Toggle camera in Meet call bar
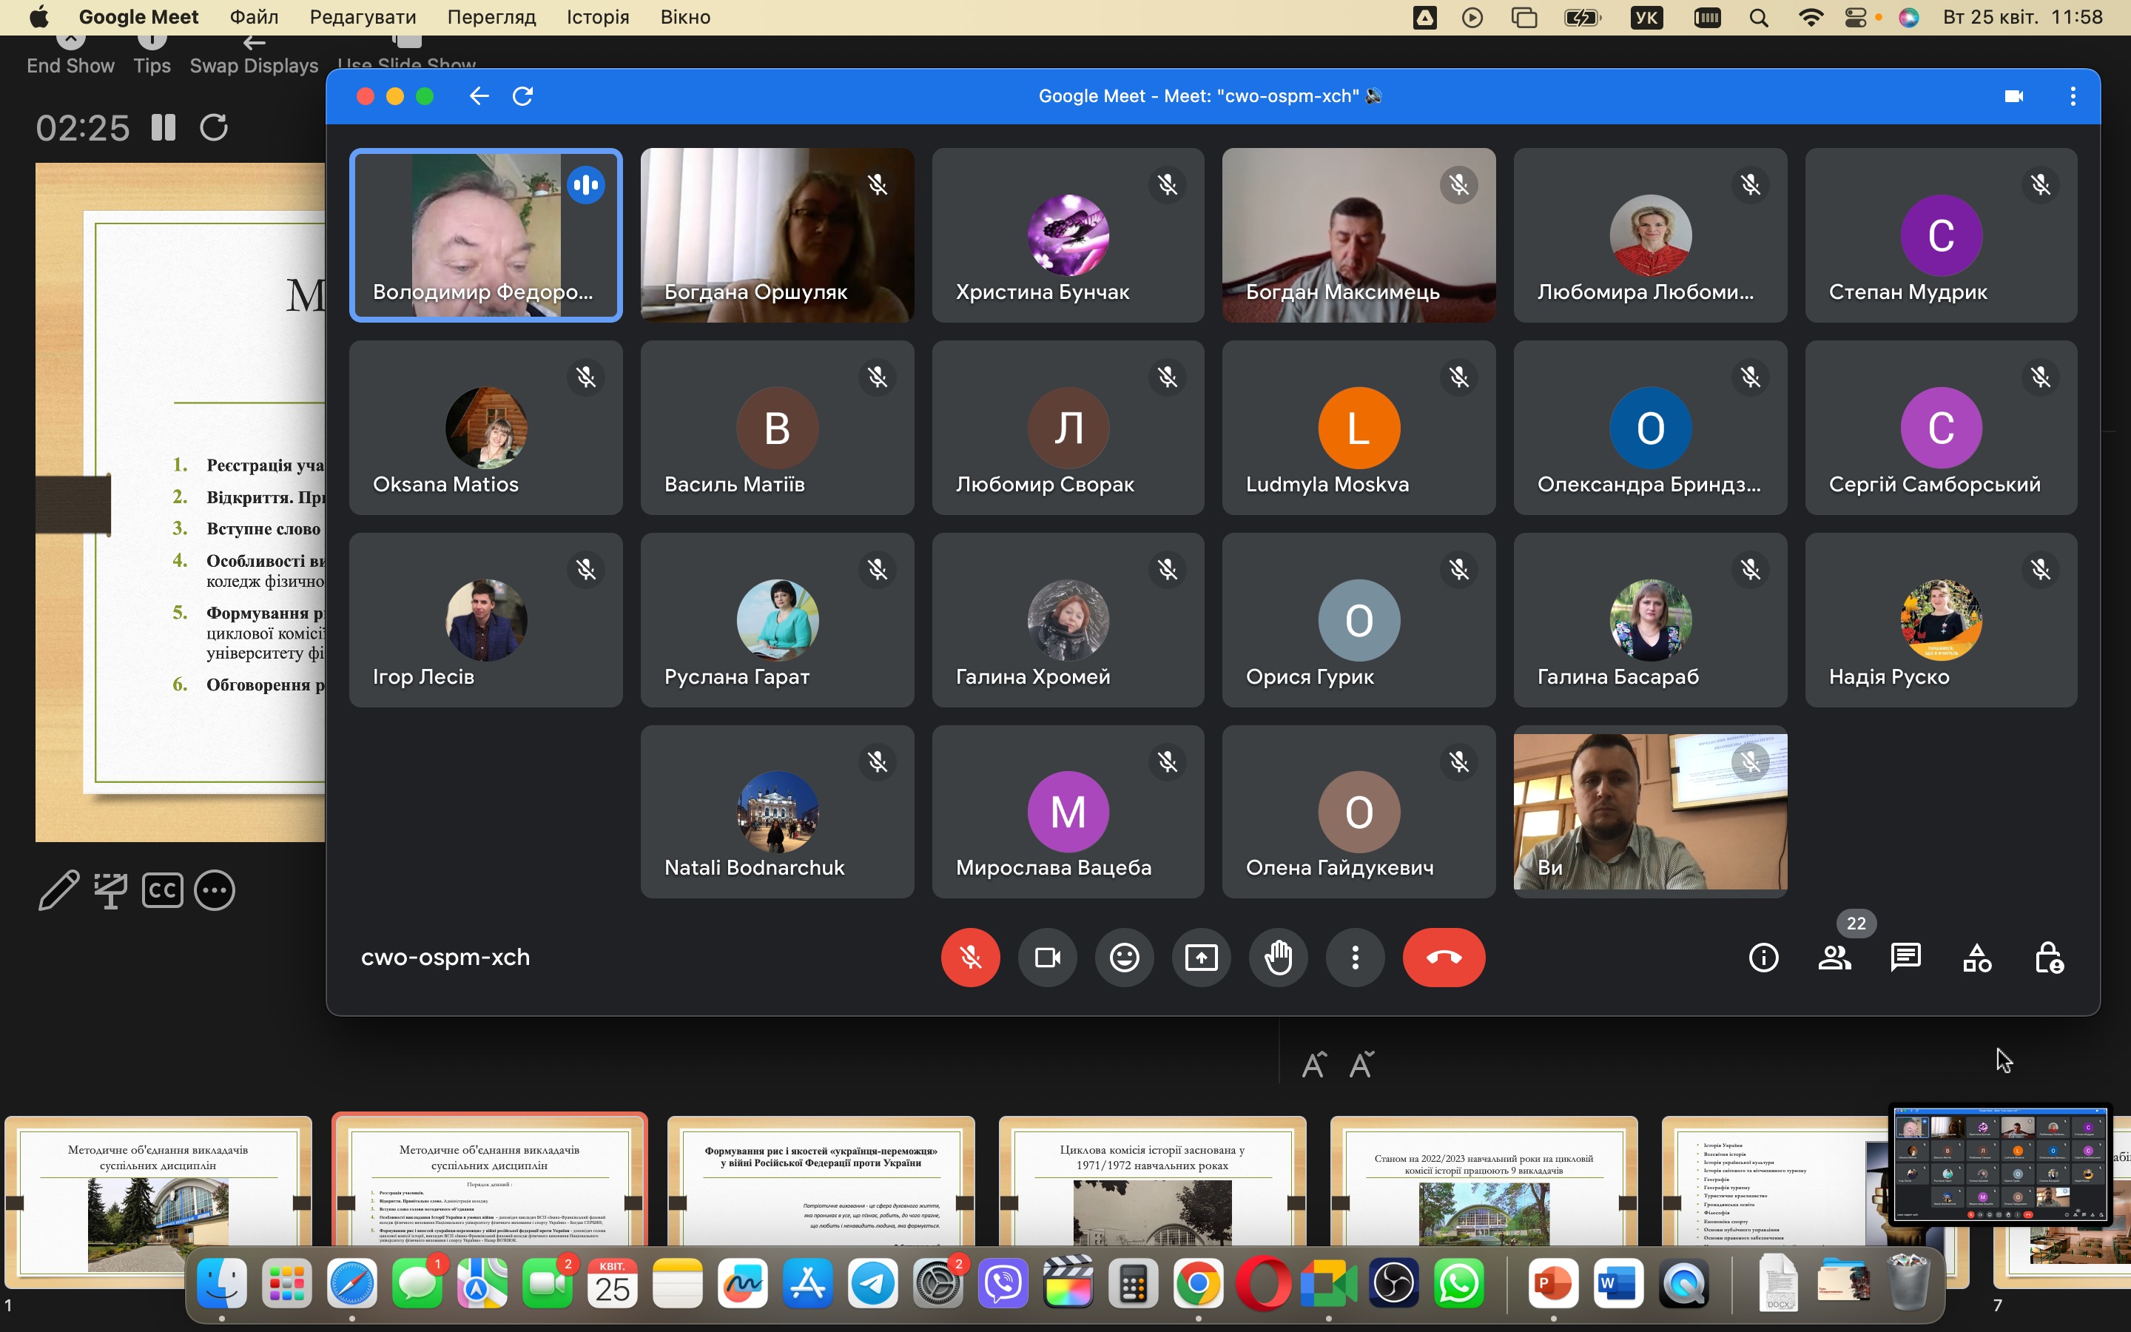Screen dimensions: 2131x1332 coord(1047,958)
